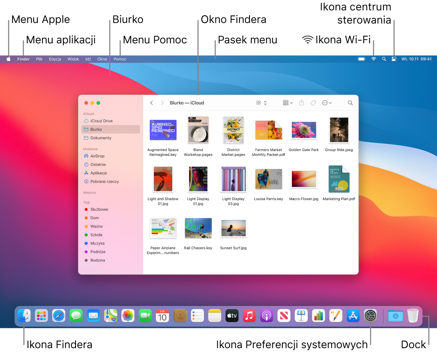437x353 pixels.
Task: Select the orange Dom tag
Action: [x=111, y=218]
